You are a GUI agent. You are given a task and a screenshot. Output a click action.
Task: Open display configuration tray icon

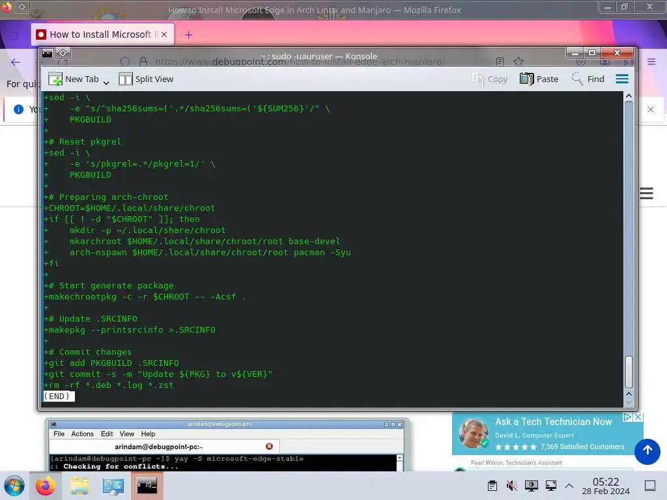click(532, 486)
